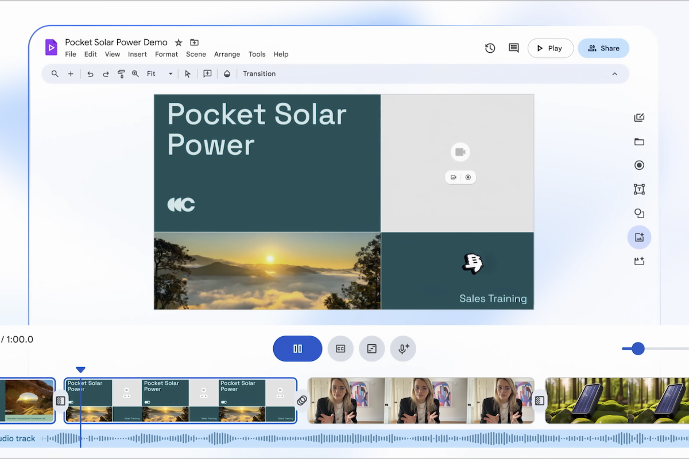The height and width of the screenshot is (459, 689).
Task: Open the shapes tool in right sidebar
Action: click(639, 213)
